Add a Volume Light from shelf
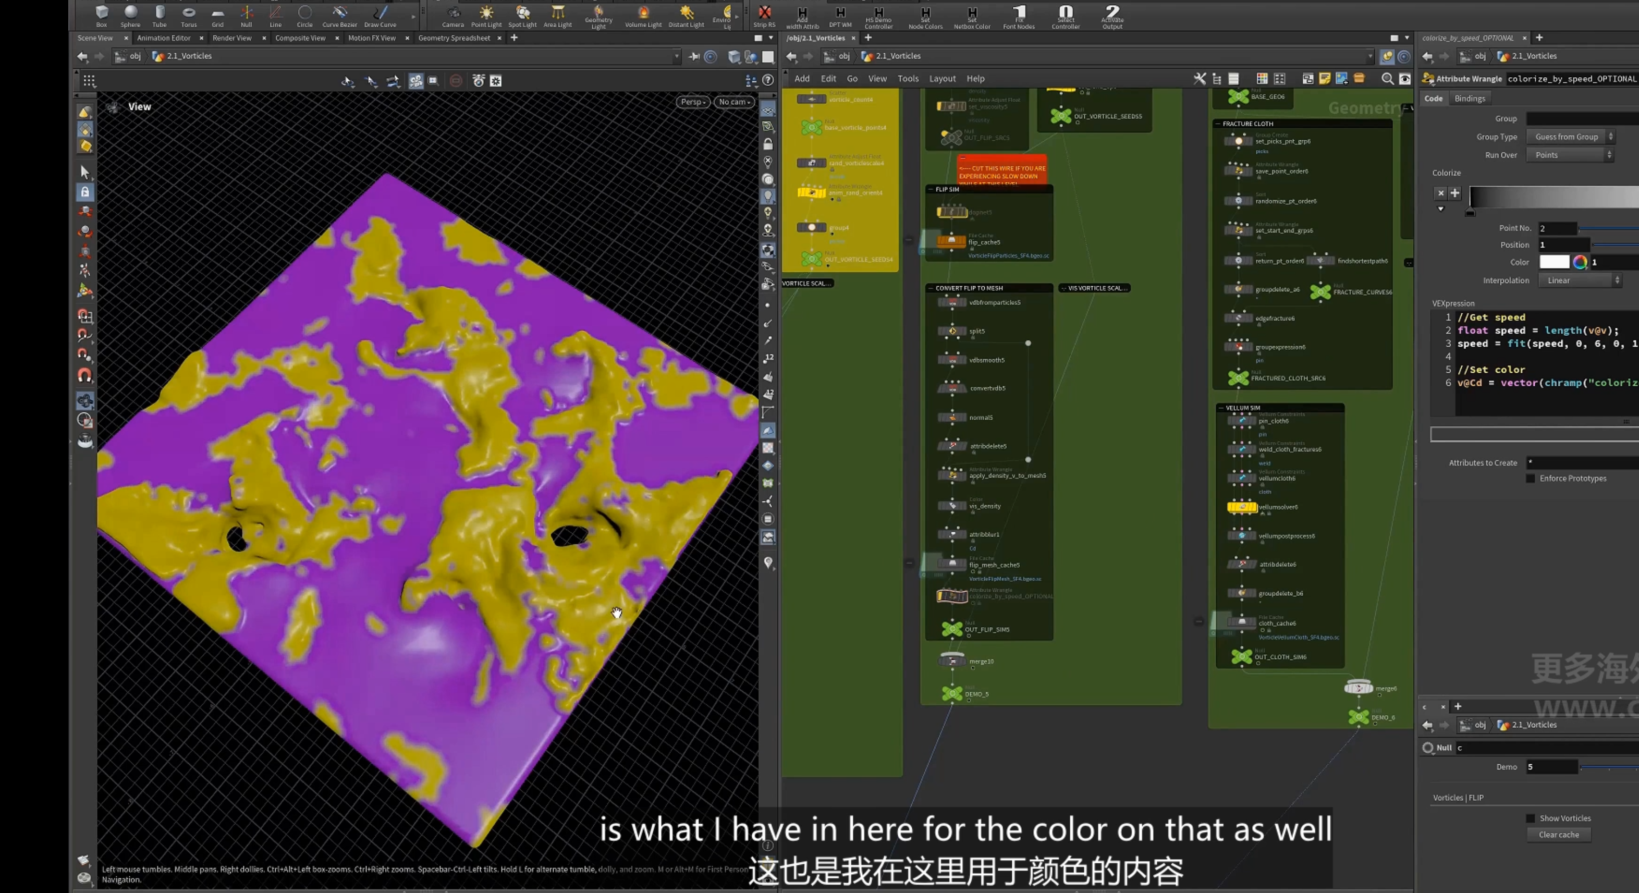This screenshot has width=1639, height=893. (x=643, y=16)
